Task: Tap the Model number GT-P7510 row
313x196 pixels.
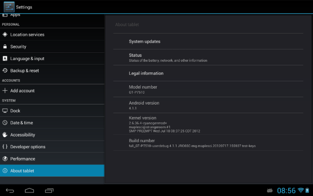Action: point(208,89)
